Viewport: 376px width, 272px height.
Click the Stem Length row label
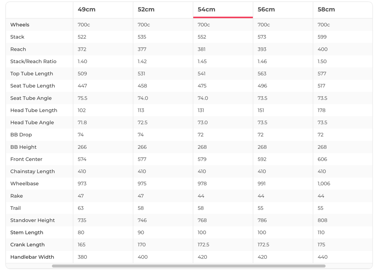point(27,232)
